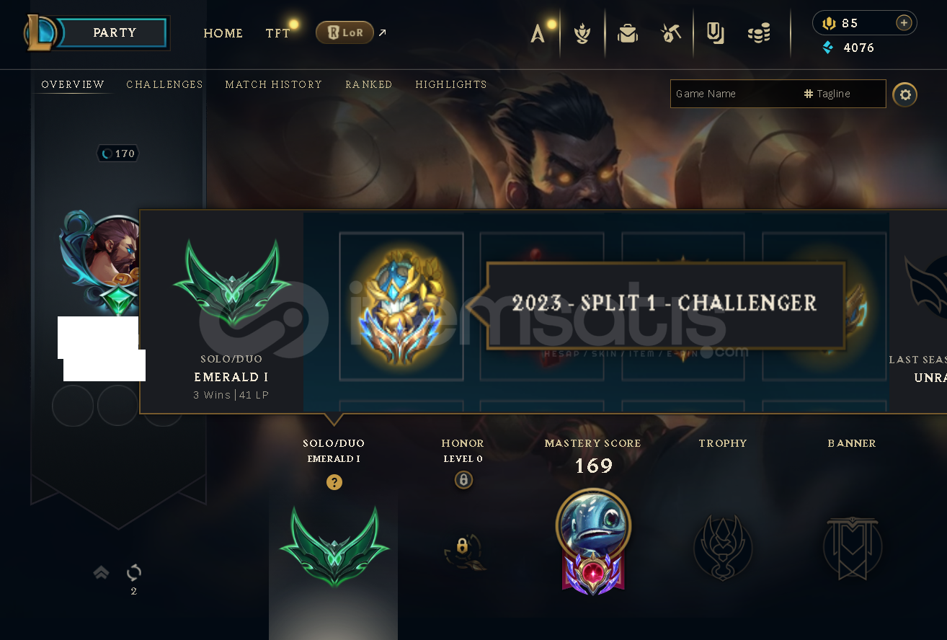947x640 pixels.
Task: Open the Clash trophy-flame icon in top bar
Action: click(582, 33)
